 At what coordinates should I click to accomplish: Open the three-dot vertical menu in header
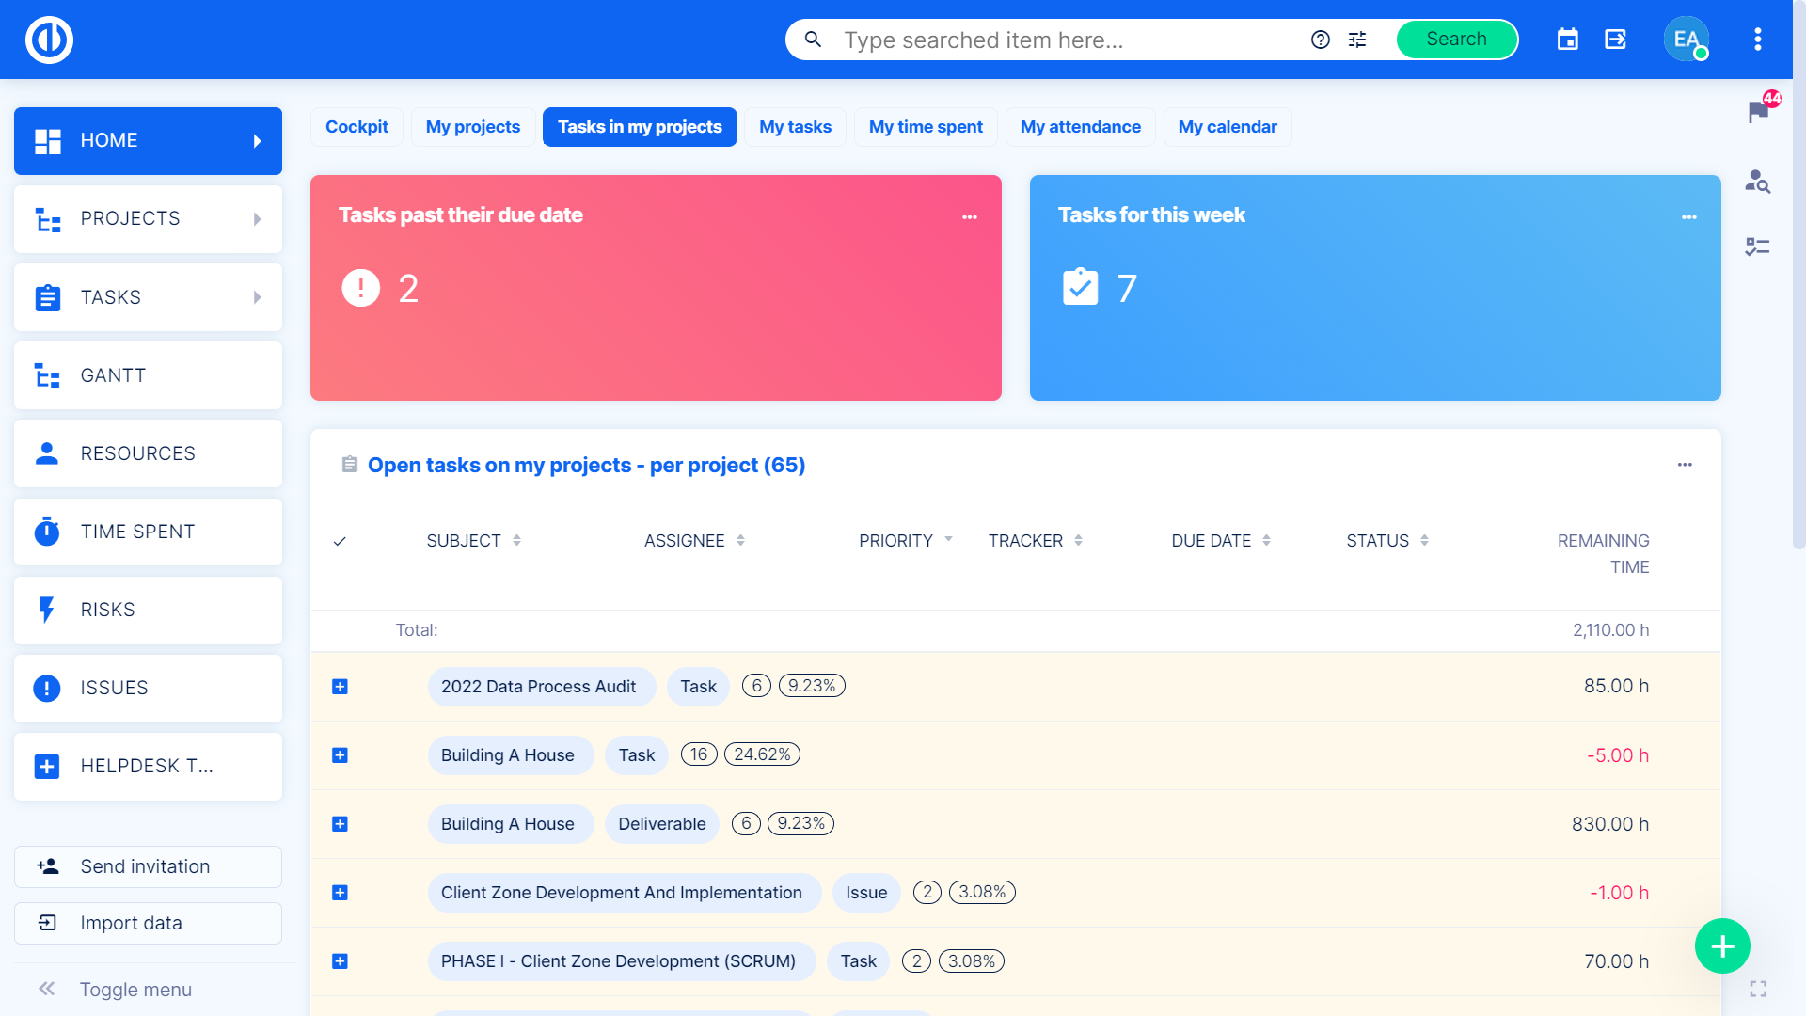[1757, 40]
